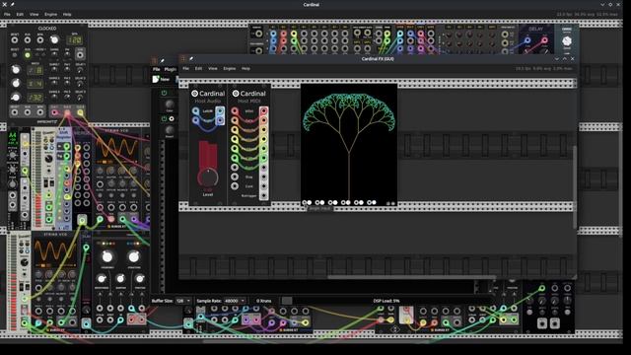Click Clocked BPM output jack at bottom

coord(40,112)
